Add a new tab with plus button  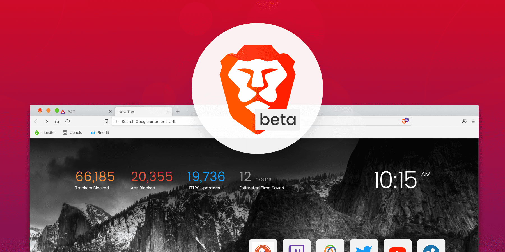pos(178,111)
